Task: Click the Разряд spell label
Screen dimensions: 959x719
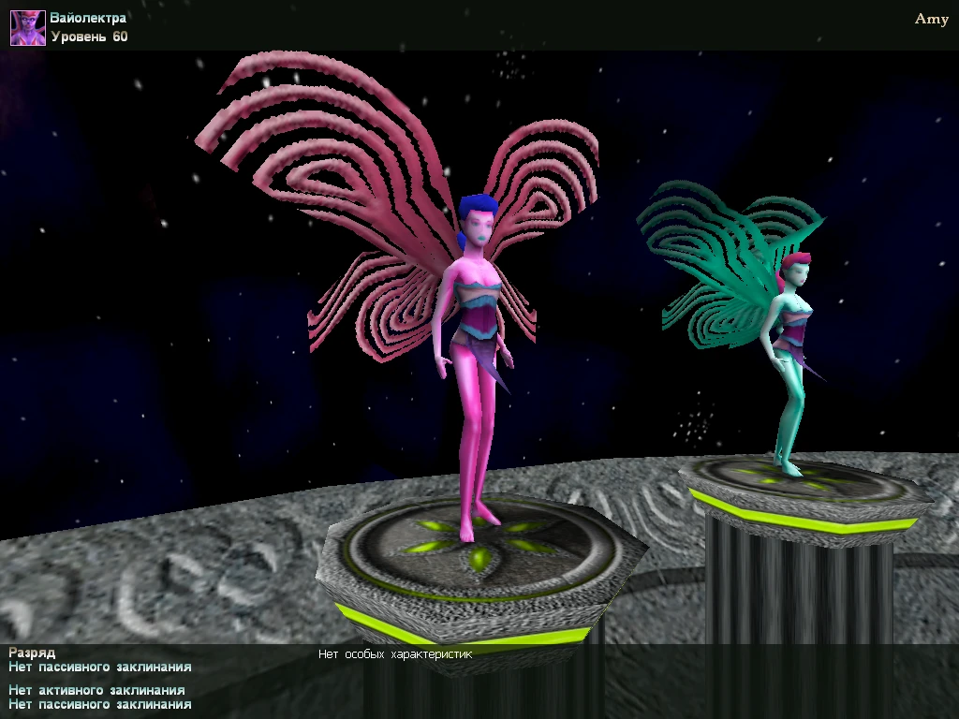Action: point(32,653)
